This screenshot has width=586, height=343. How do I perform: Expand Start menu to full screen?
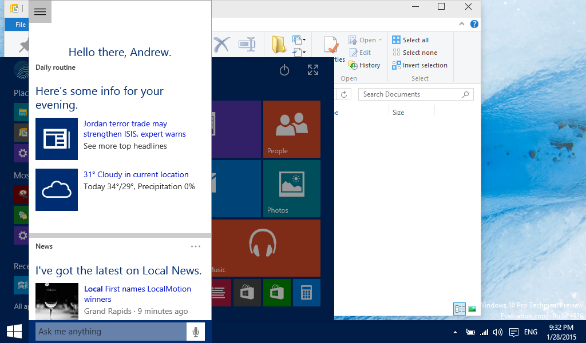313,70
